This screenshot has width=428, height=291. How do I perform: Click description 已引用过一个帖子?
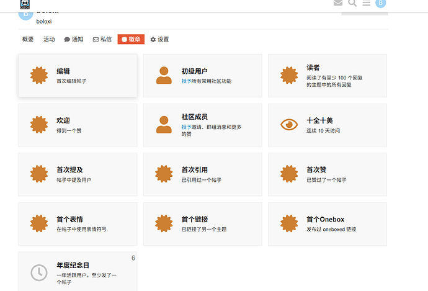coord(202,180)
